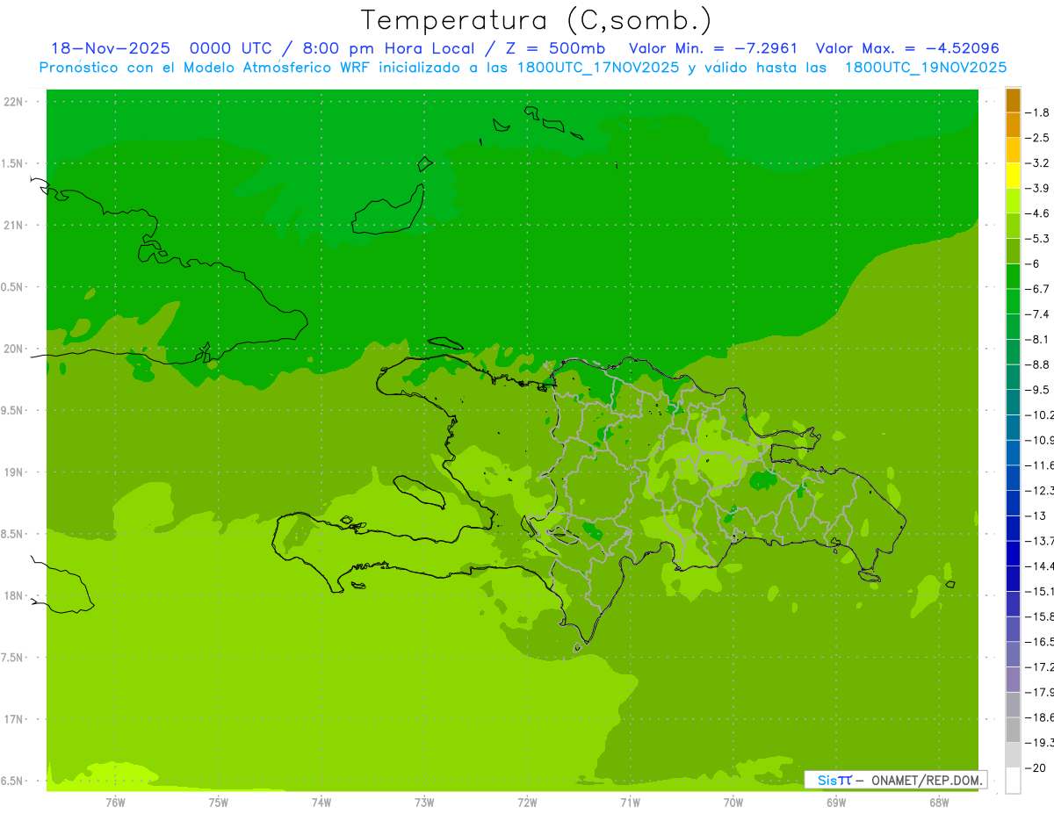Screen dimensions: 1054x814
Task: Click the 72W longitude axis label
Action: pyautogui.click(x=527, y=803)
